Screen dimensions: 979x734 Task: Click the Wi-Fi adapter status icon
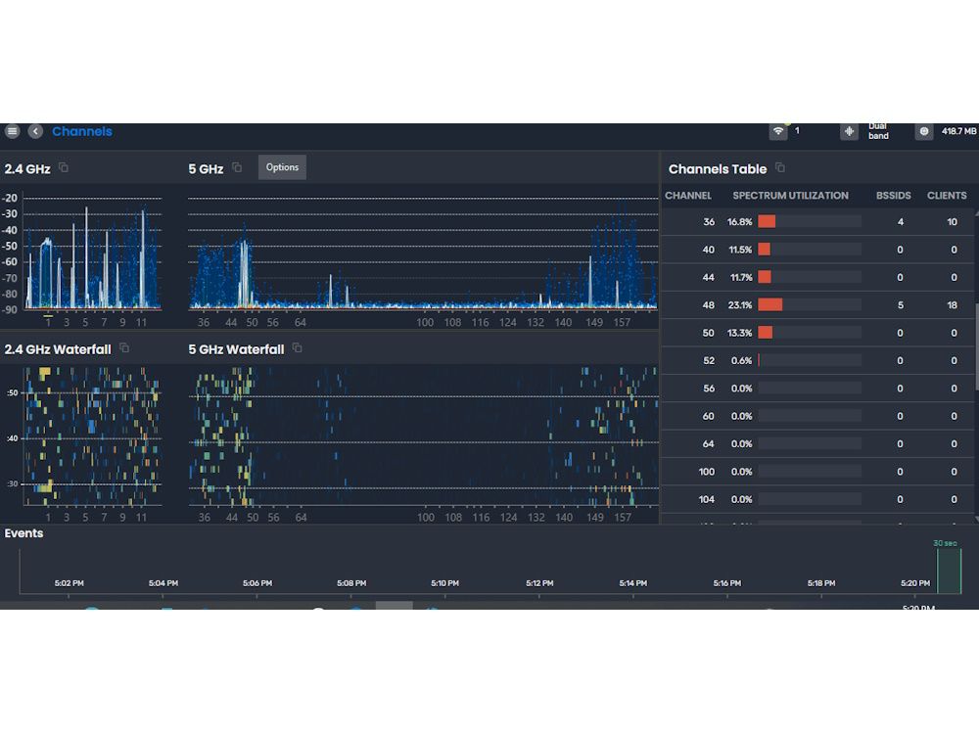(778, 131)
